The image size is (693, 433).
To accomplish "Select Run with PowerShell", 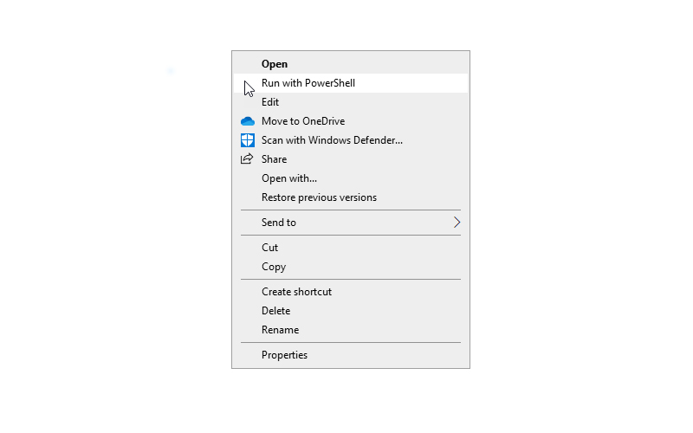I will 308,83.
